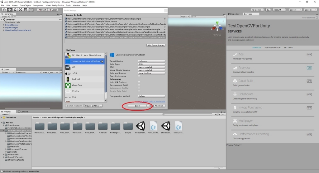Viewport: 319px width, 173px height.
Task: Open the Privacy Policy link
Action: (x=234, y=145)
